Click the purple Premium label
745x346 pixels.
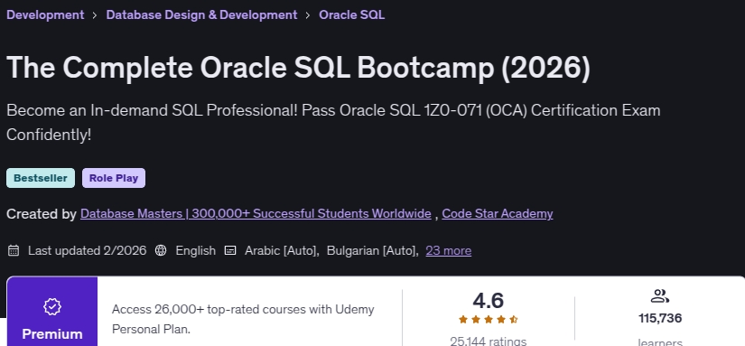[x=52, y=334]
